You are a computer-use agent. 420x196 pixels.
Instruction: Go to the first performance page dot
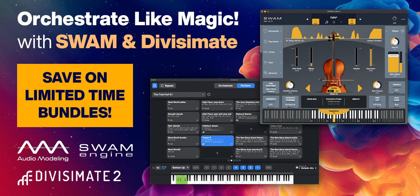point(228,160)
